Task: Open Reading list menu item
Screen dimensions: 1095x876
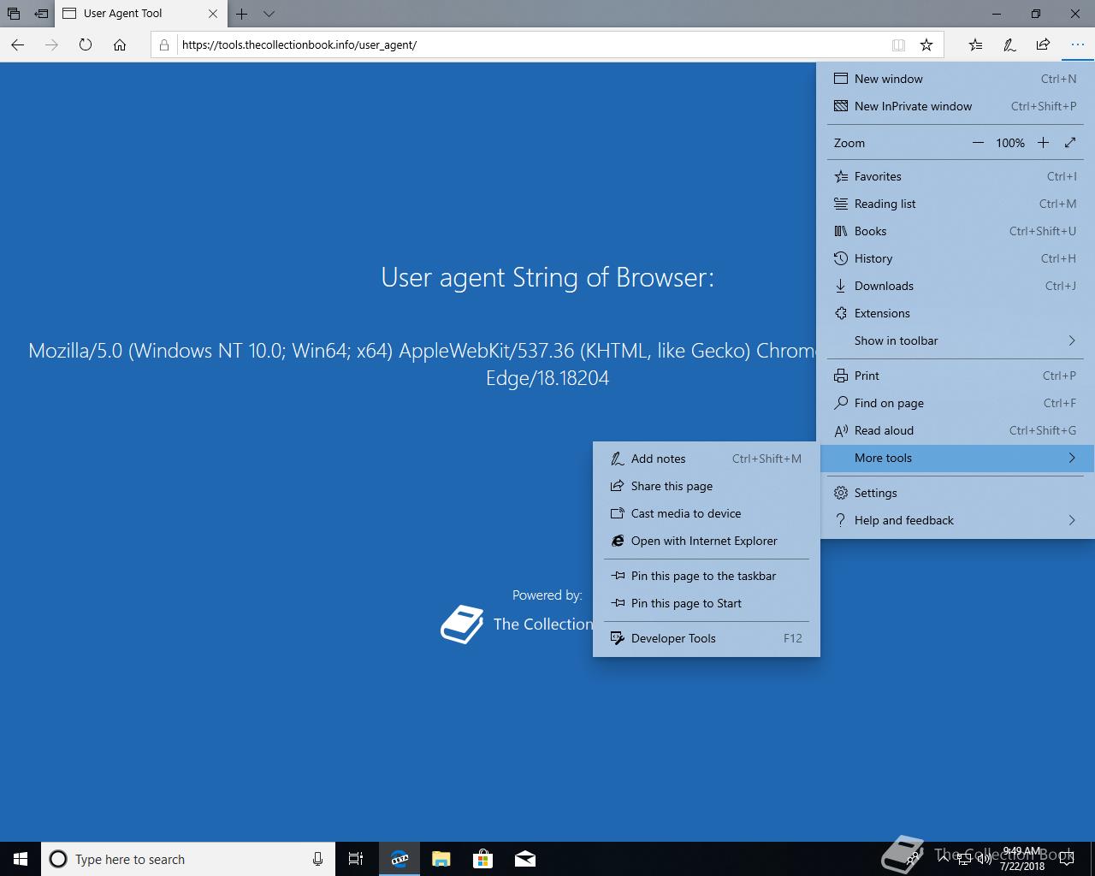Action: 956,204
